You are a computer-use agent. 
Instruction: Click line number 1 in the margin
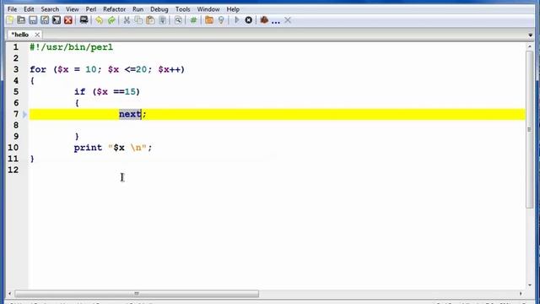(16, 47)
